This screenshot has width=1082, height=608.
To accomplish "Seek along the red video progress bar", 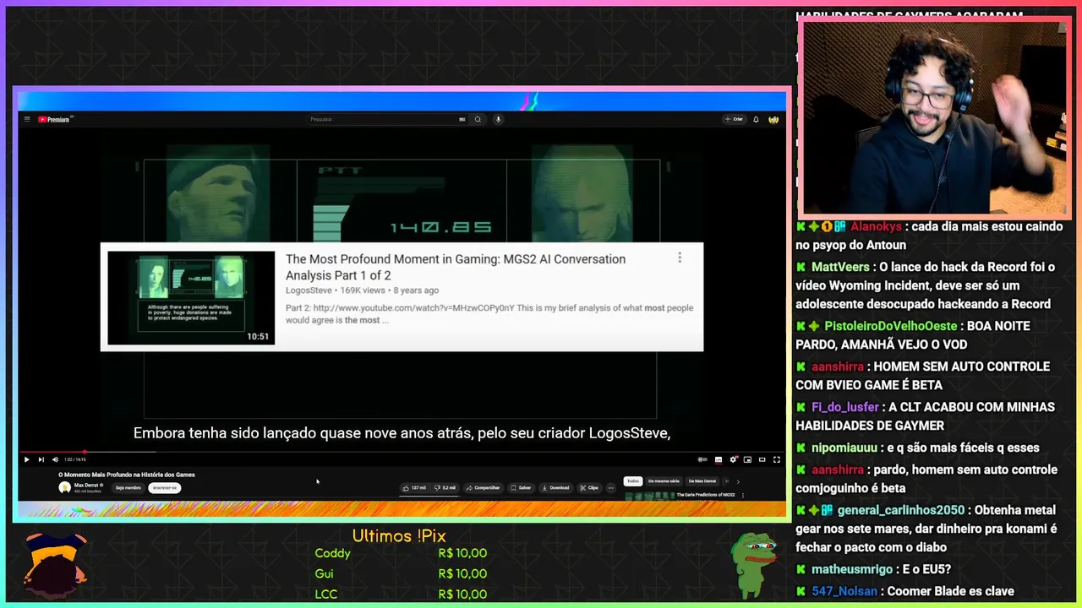I will [x=402, y=452].
